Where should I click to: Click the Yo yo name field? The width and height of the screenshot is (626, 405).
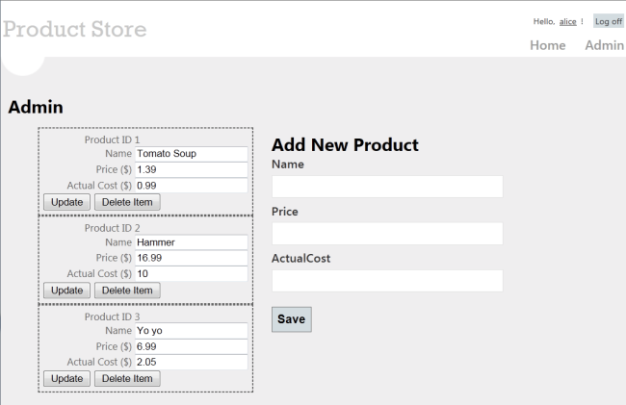point(191,331)
